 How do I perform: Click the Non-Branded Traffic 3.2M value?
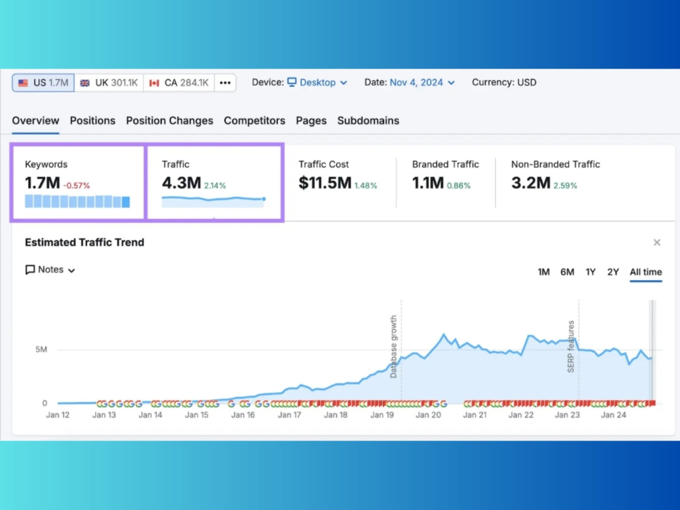click(x=531, y=183)
